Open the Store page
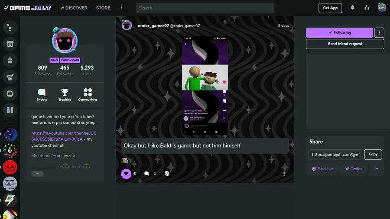Image resolution: width=390 pixels, height=219 pixels. coord(103,8)
